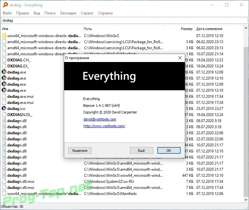
Task: Open the david@voidtools.com email link
Action: coord(100,119)
